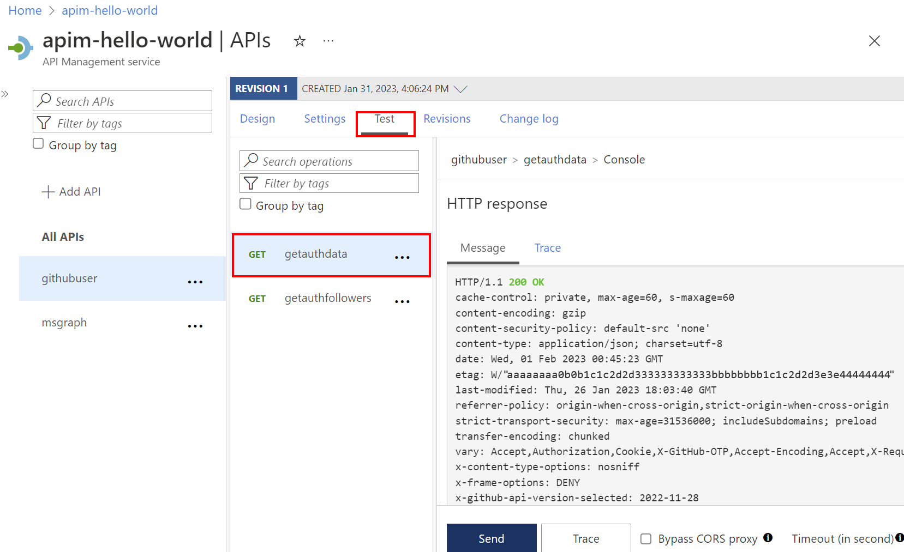Click the info icon next to Bypass CORS proxy
Viewport: 904px width, 552px height.
768,538
